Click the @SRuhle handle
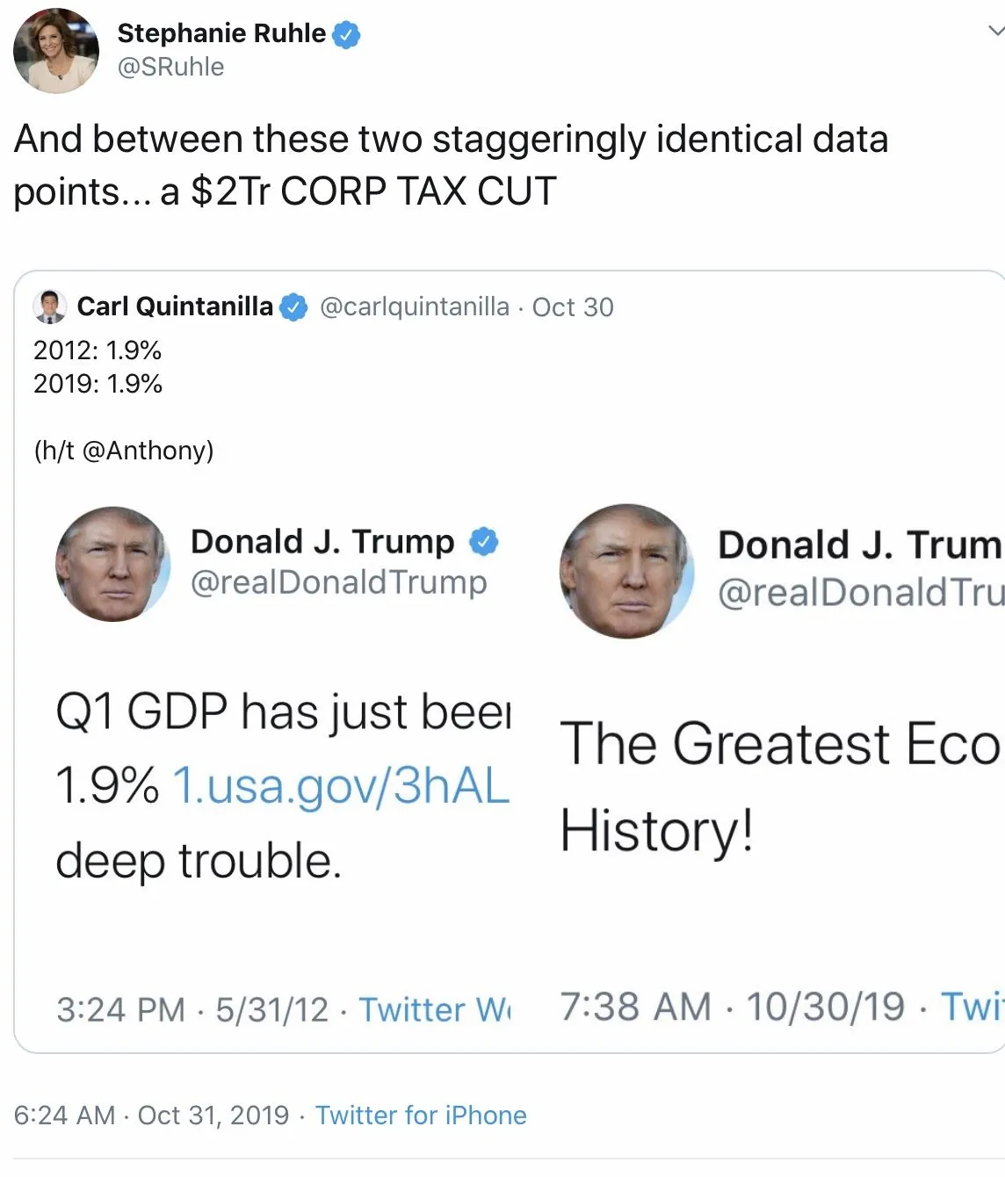Viewport: 1005px width, 1177px height. coord(170,67)
